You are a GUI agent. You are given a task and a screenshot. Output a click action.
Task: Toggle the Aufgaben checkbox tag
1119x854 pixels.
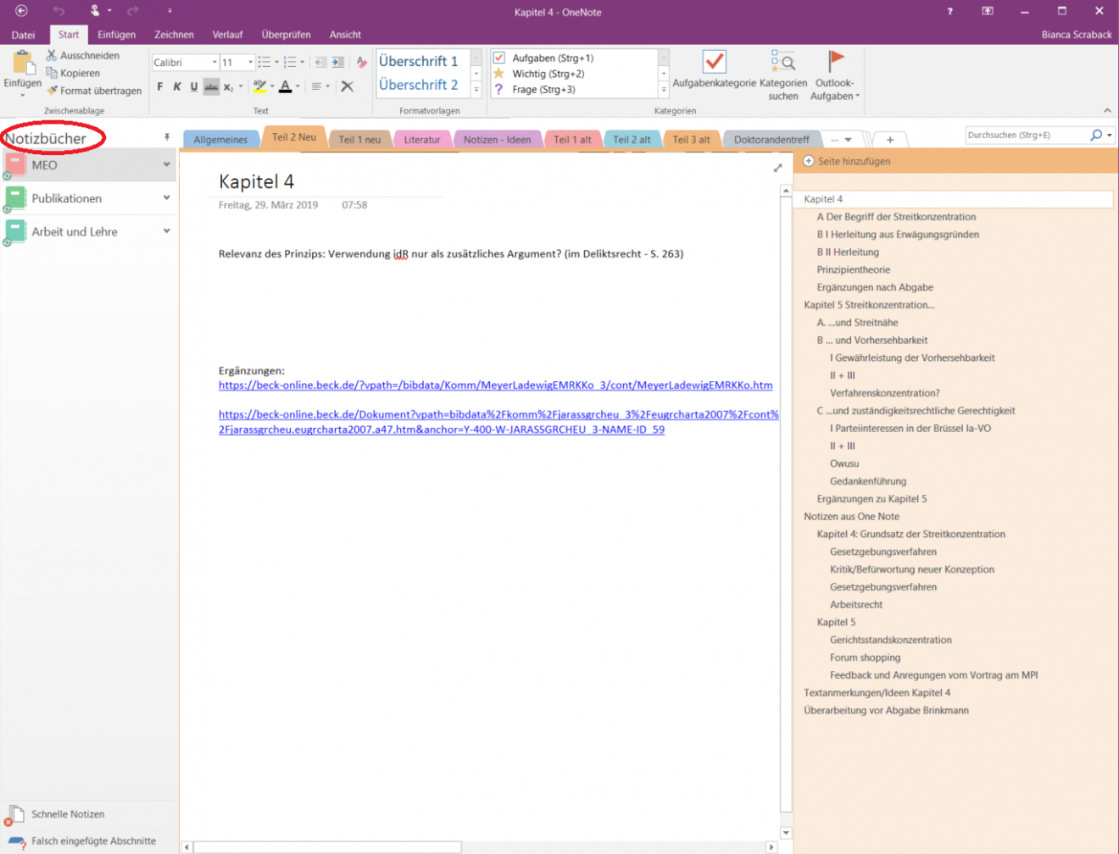coord(499,58)
